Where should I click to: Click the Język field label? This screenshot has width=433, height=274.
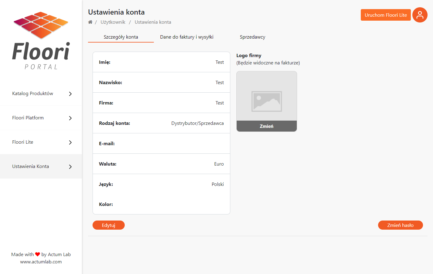click(106, 184)
